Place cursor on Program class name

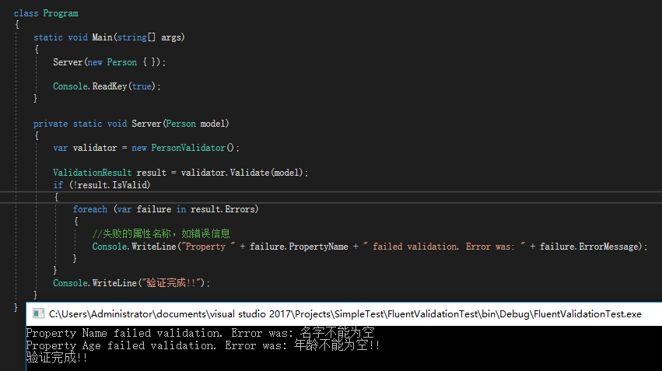[x=61, y=13]
